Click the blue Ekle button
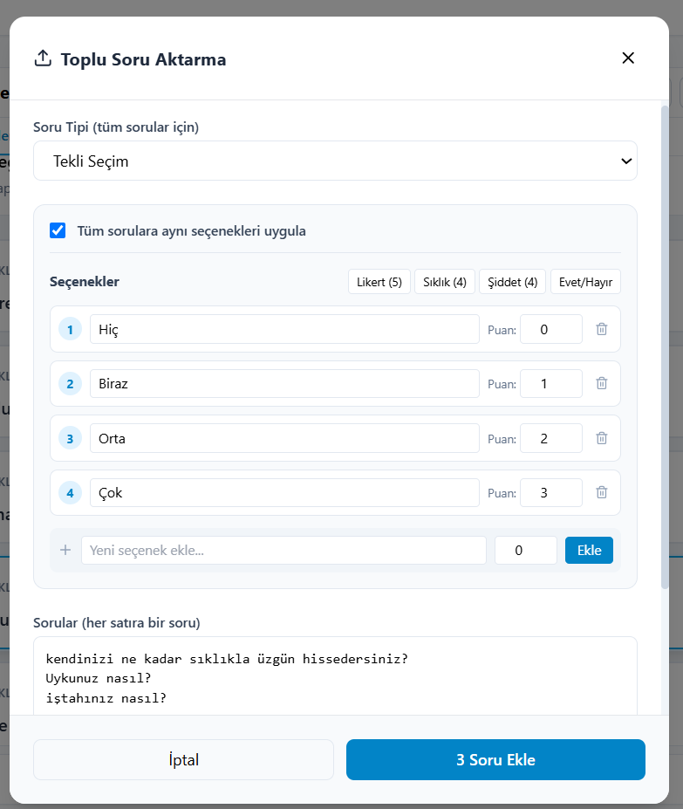Image resolution: width=683 pixels, height=809 pixels. [589, 550]
